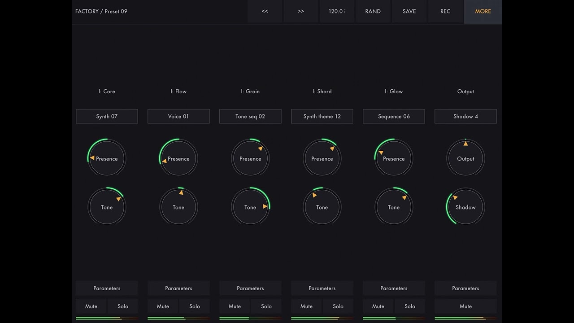This screenshot has width=574, height=323.
Task: Mute the Glow channel
Action: coord(378,306)
